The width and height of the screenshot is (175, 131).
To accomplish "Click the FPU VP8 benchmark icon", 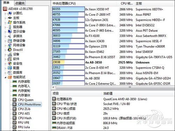I will click(15, 123).
